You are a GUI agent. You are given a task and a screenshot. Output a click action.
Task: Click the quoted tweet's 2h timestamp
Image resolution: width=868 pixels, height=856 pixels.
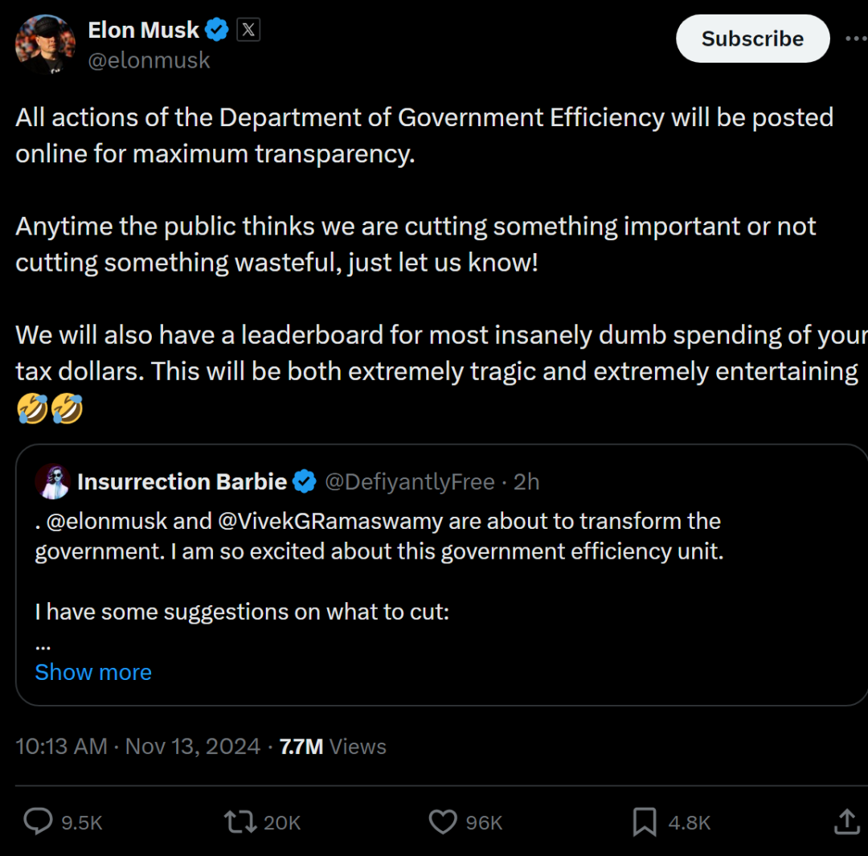tap(526, 482)
